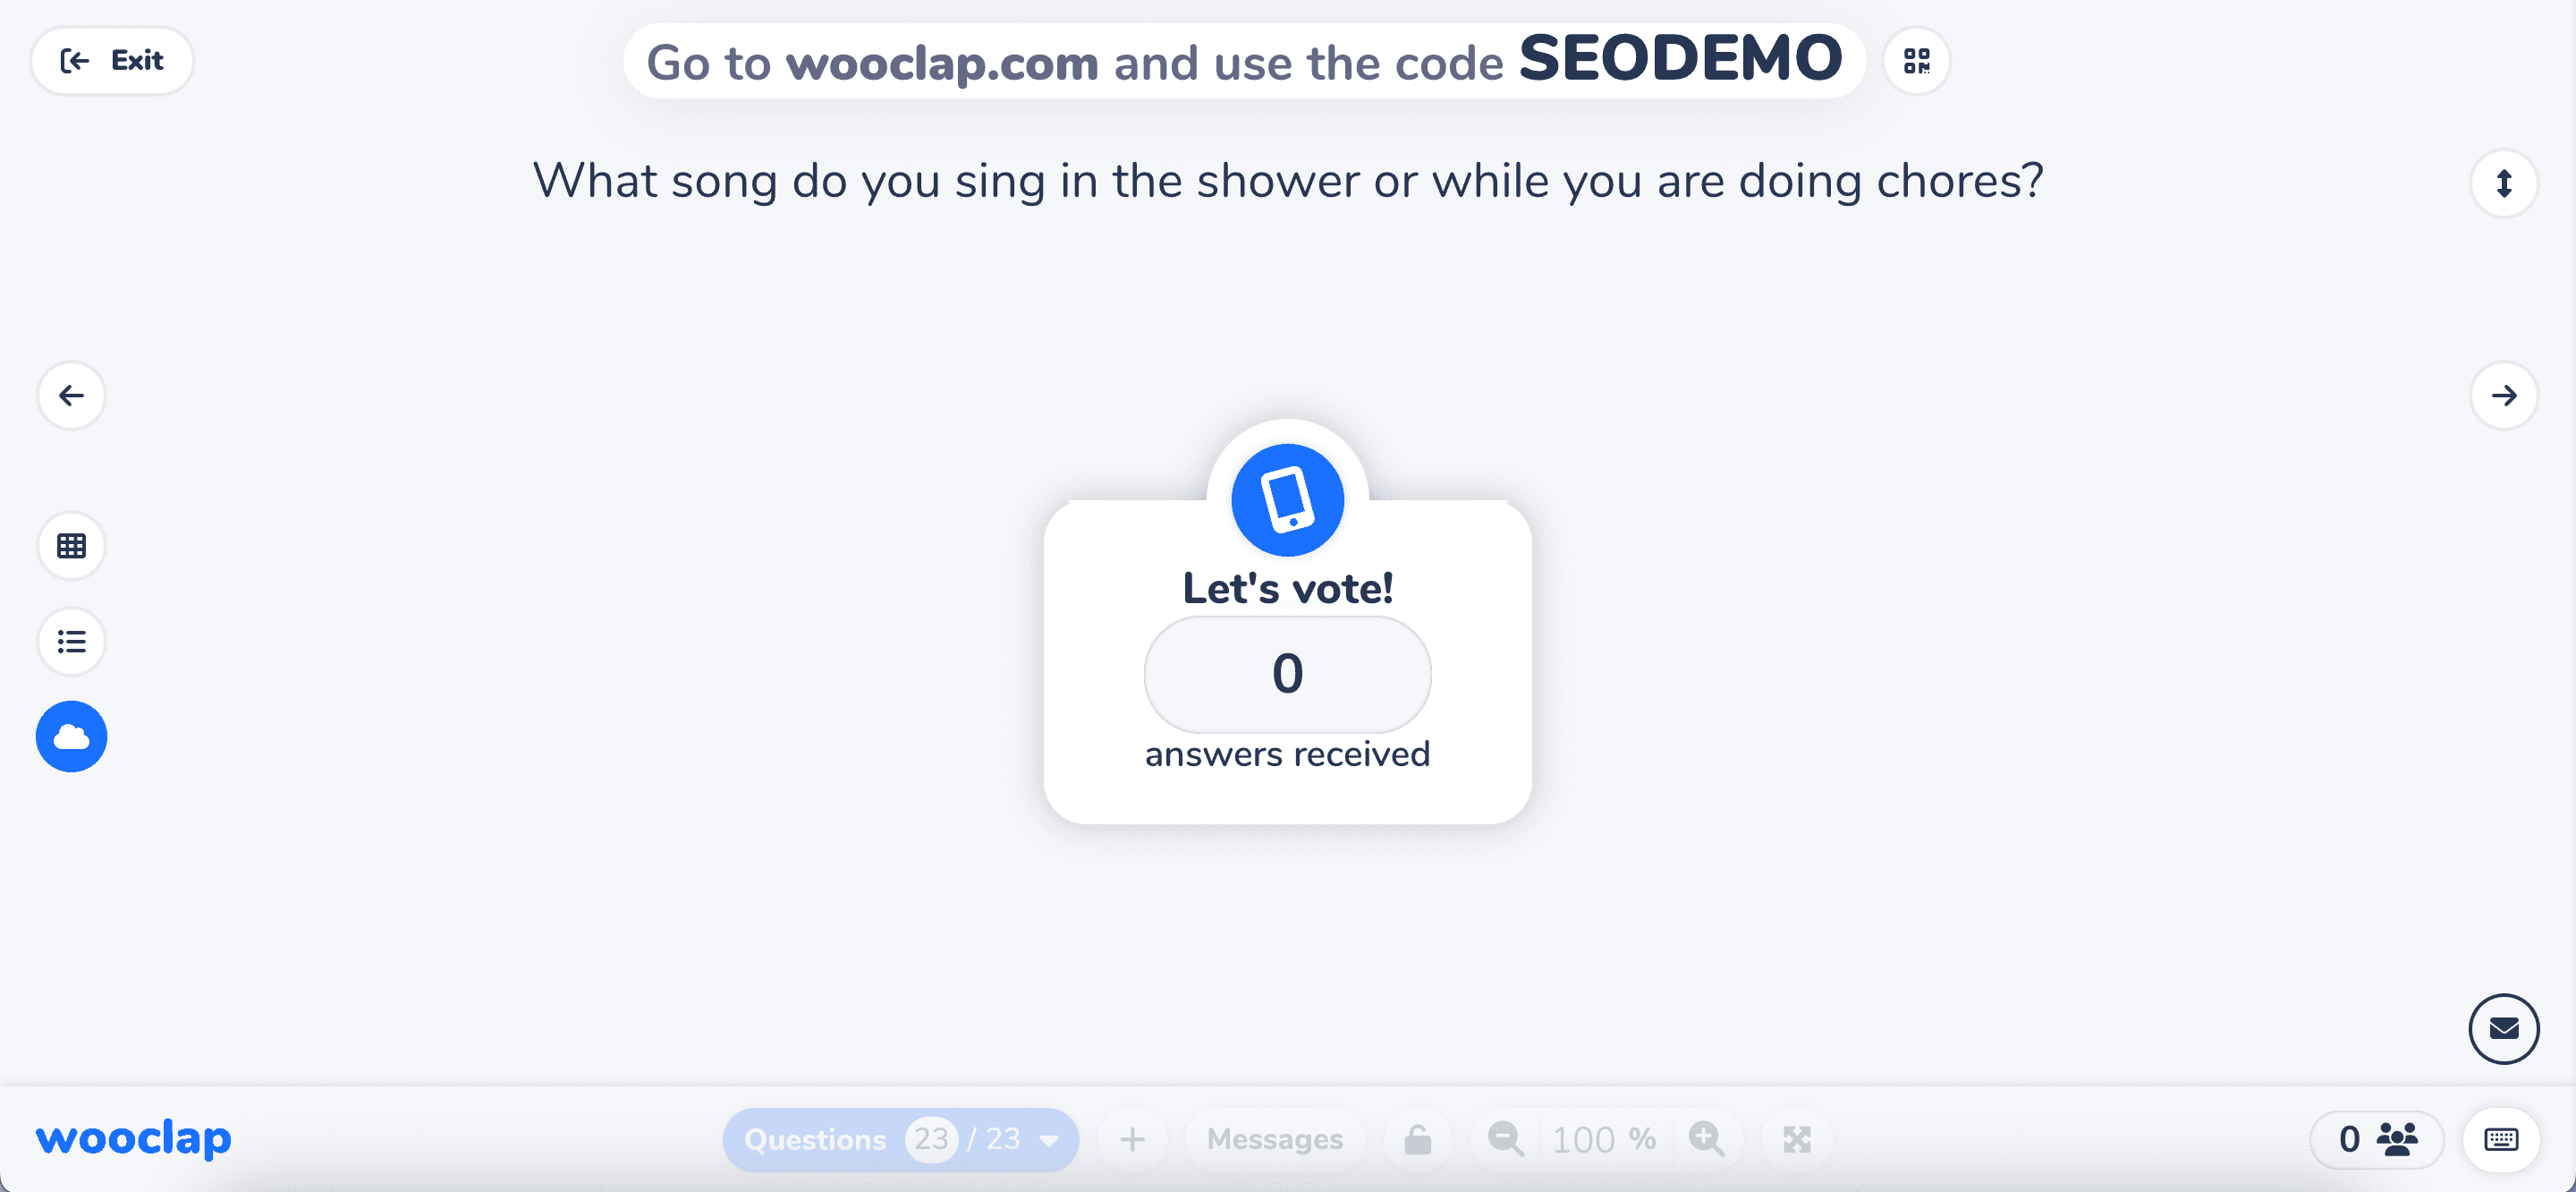Viewport: 2576px width, 1192px height.
Task: Open the envelope messages icon
Action: [2503, 1028]
